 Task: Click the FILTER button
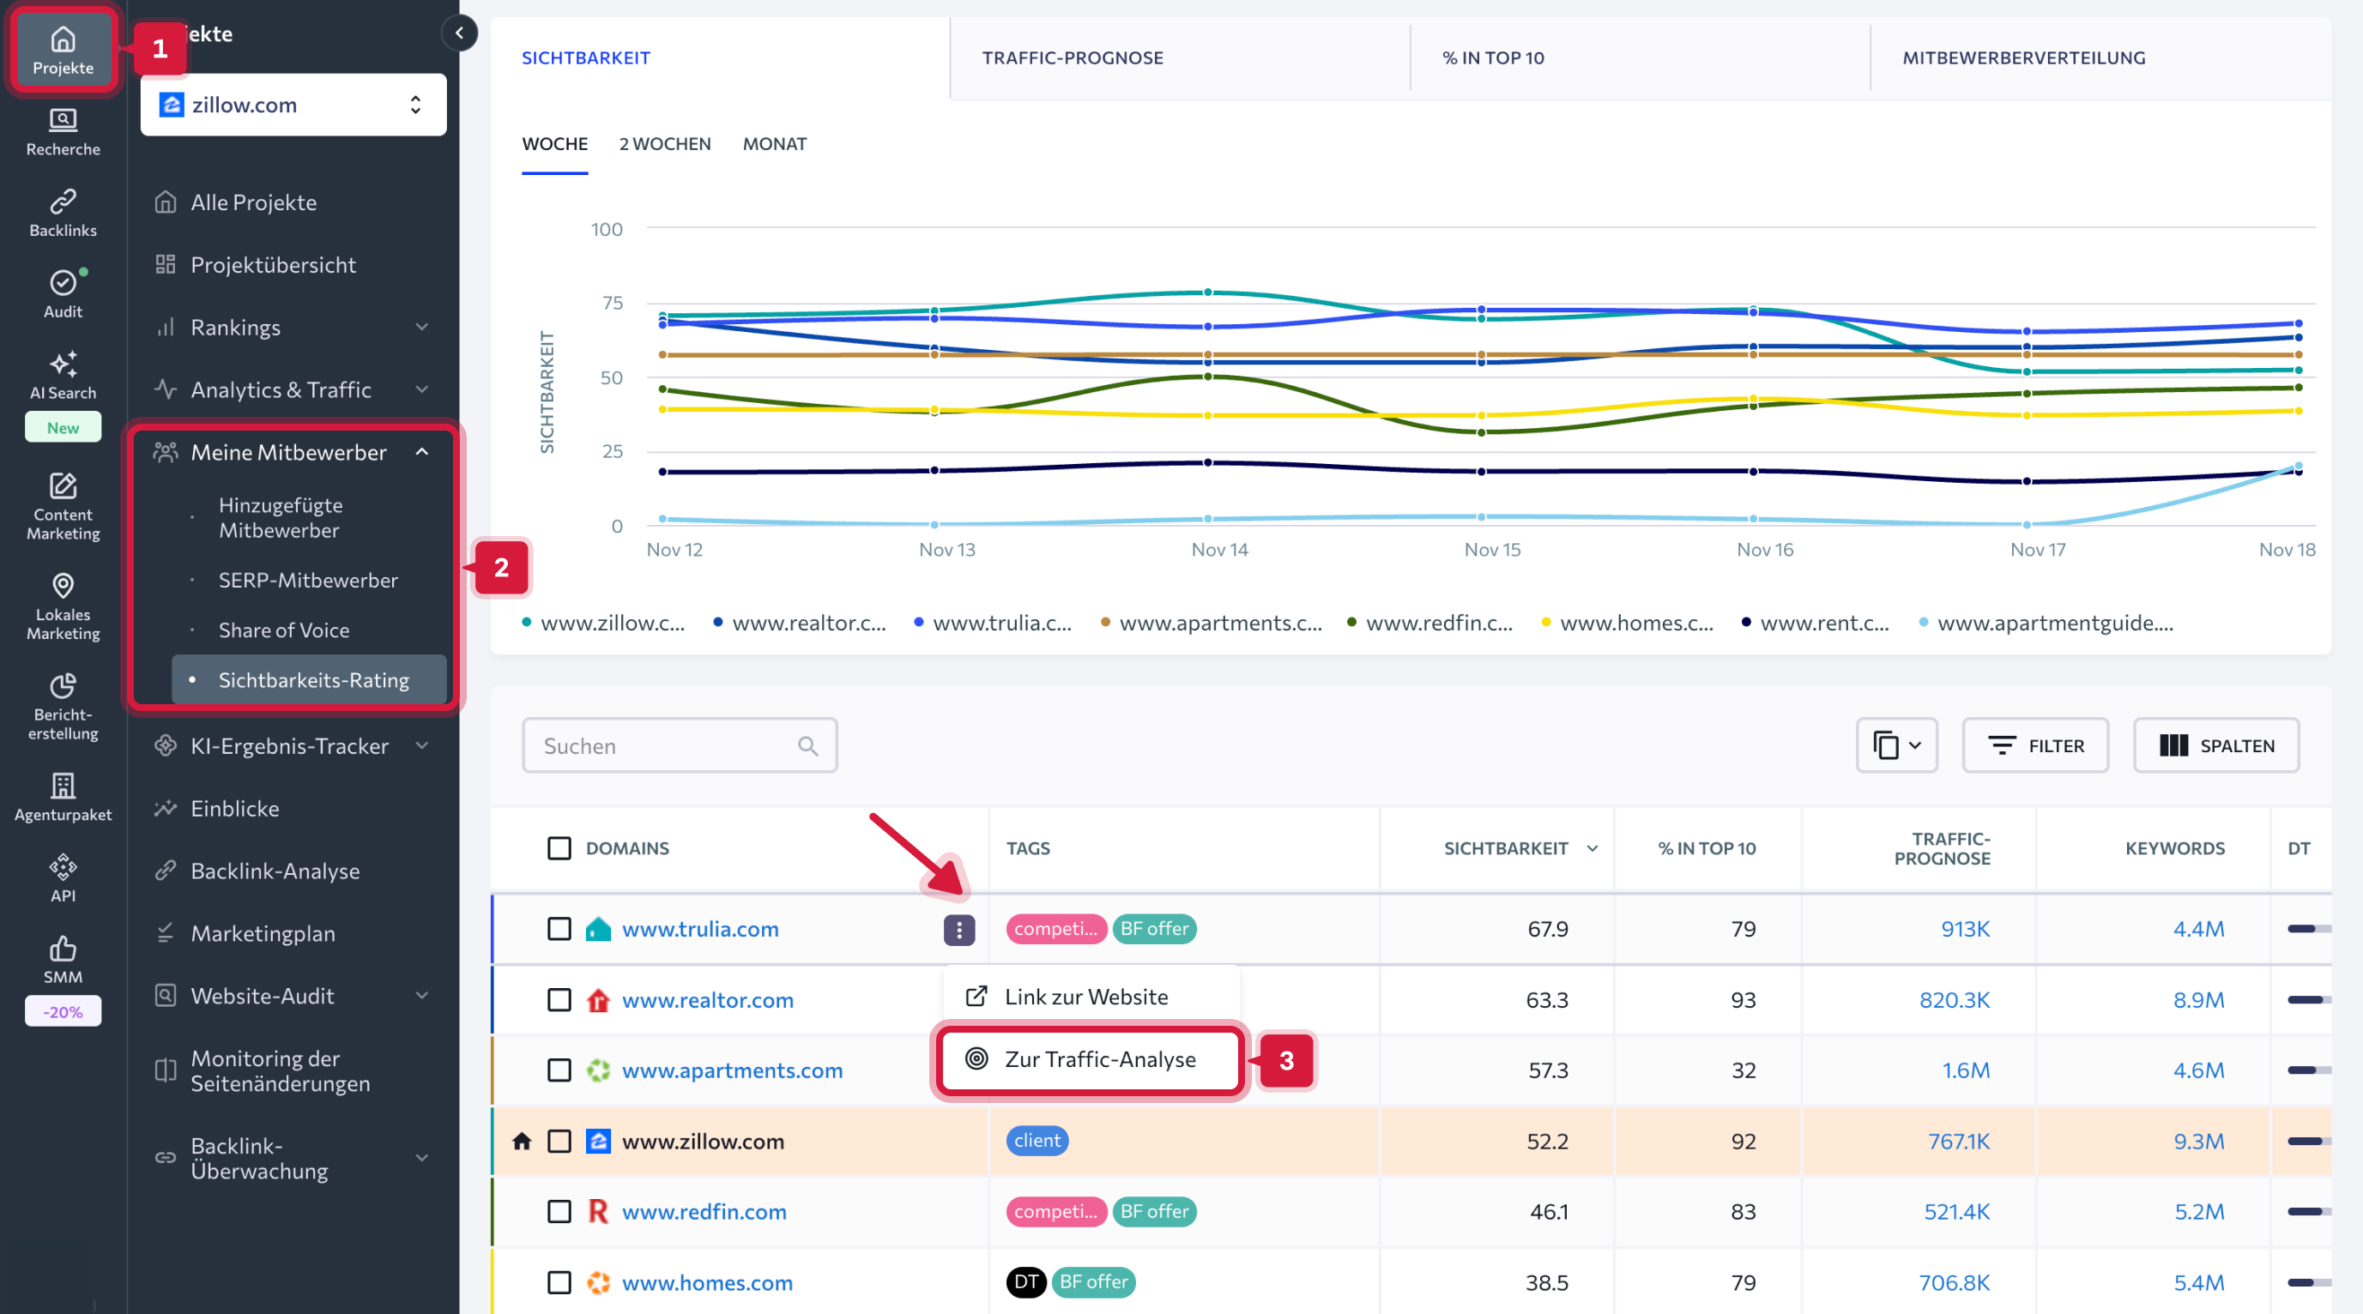tap(2034, 745)
